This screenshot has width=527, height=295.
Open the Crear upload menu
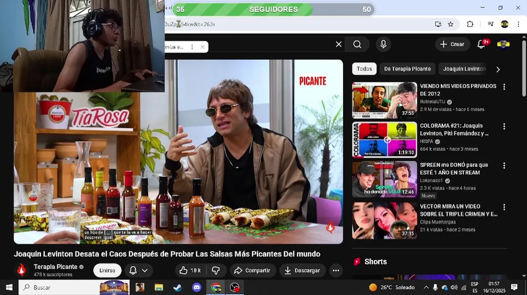tap(452, 44)
